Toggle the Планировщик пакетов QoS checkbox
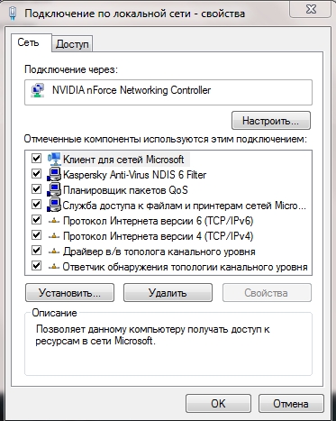The height and width of the screenshot is (421, 336). 37,189
